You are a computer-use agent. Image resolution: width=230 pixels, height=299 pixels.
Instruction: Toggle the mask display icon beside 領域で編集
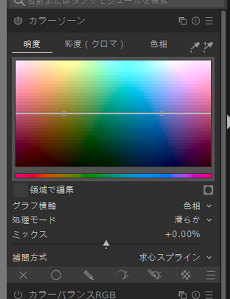click(x=208, y=190)
